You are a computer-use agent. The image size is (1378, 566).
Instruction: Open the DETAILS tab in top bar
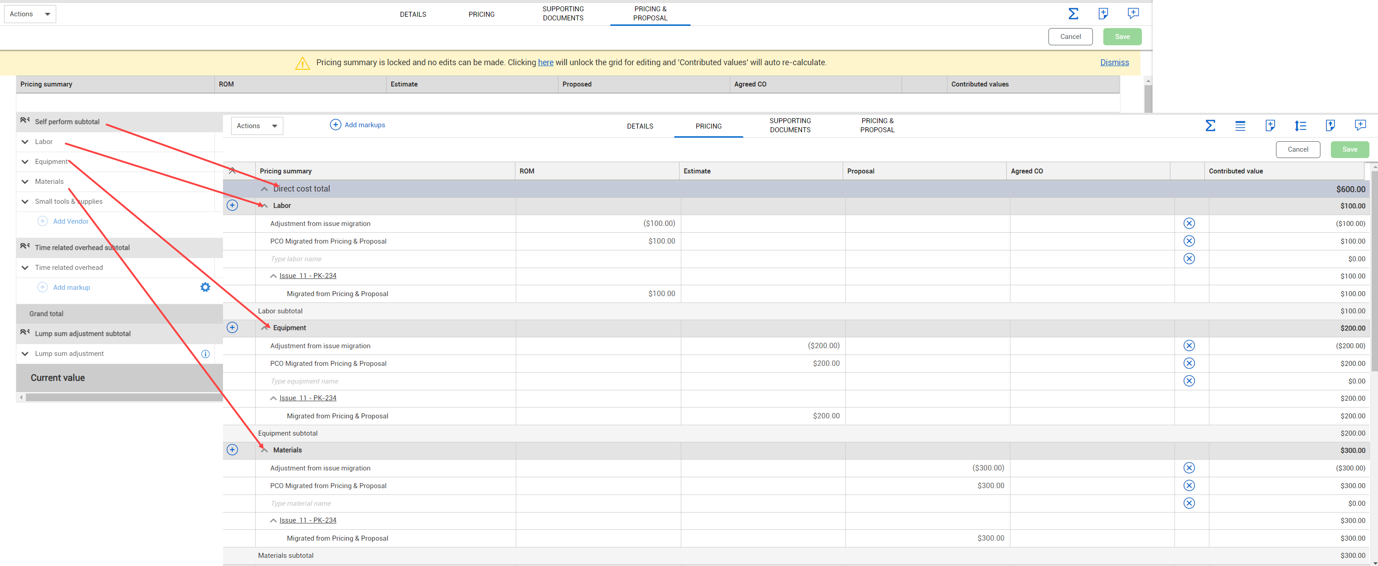pyautogui.click(x=412, y=14)
